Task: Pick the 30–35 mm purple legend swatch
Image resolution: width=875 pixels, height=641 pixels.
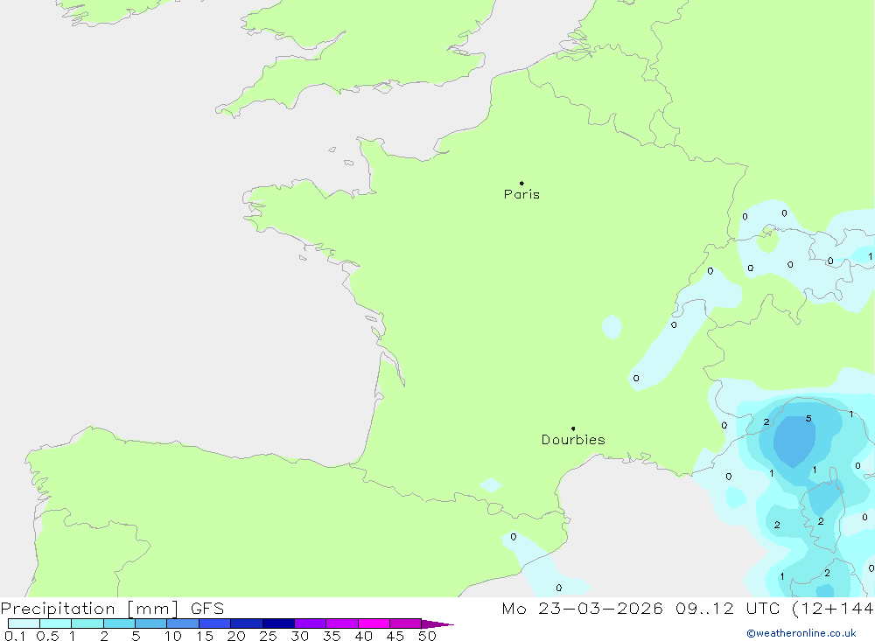Action: [x=310, y=624]
